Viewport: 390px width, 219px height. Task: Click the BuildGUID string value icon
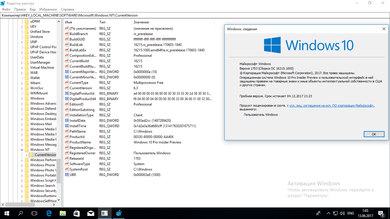coord(67,39)
